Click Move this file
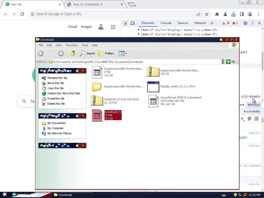264x198 pixels. pyautogui.click(x=56, y=83)
